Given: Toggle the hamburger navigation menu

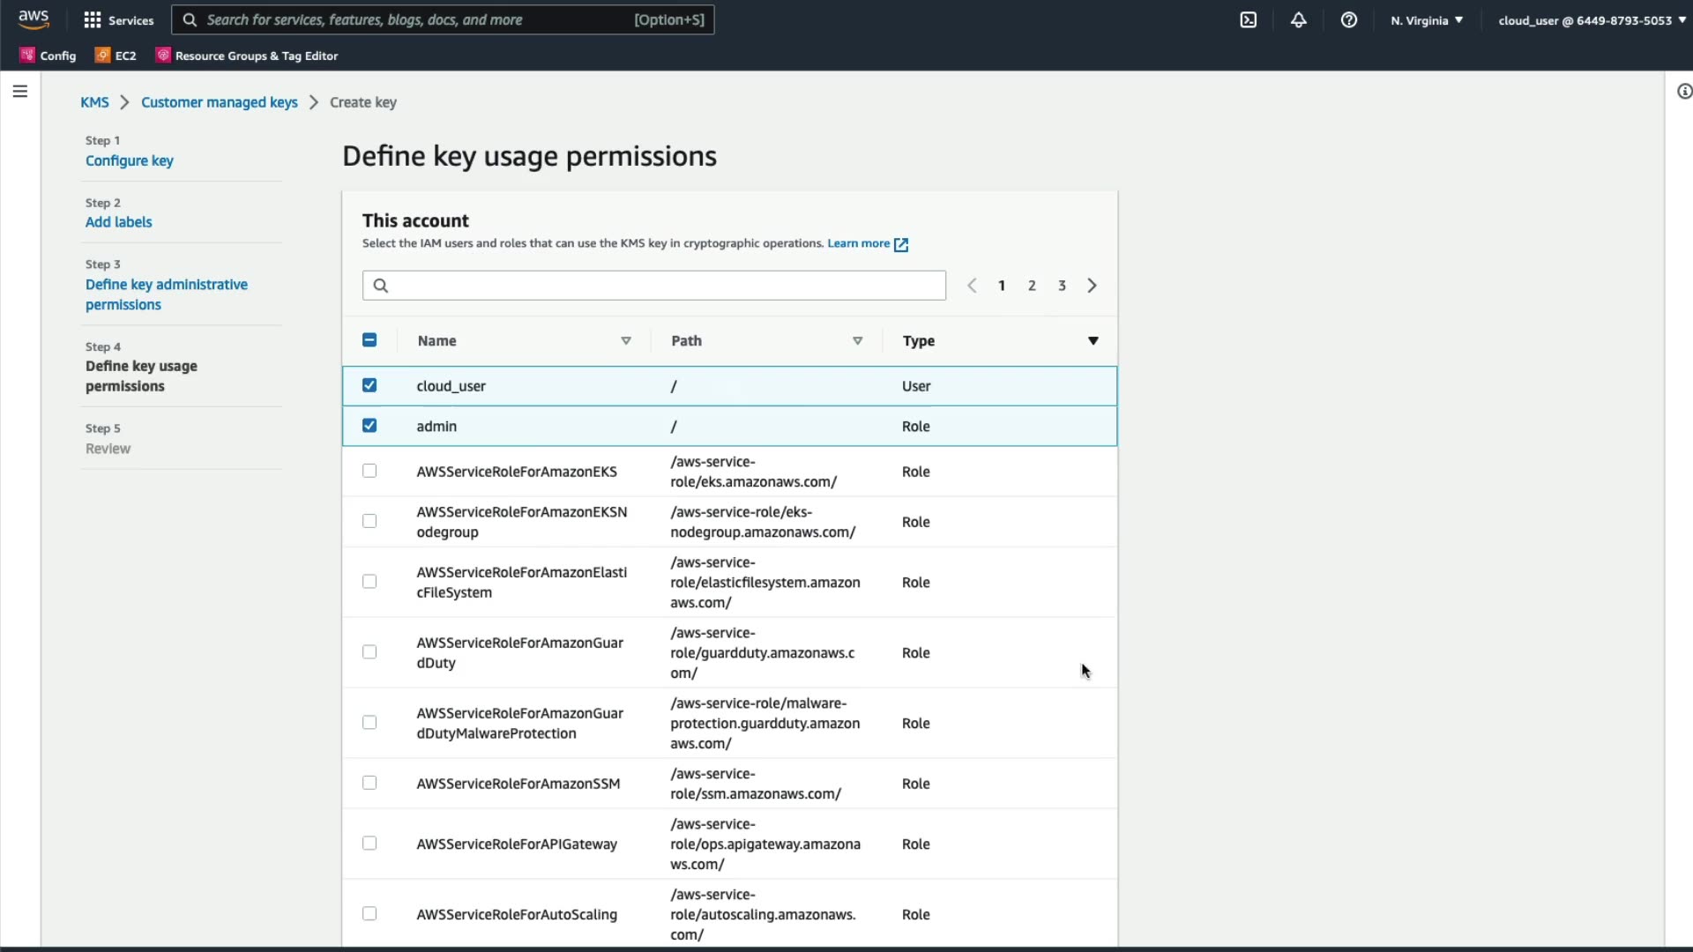Looking at the screenshot, I should pos(20,92).
